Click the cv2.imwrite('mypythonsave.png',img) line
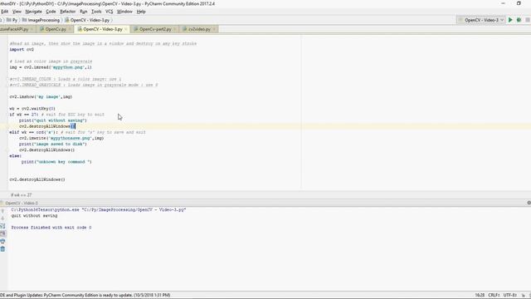This screenshot has height=299, width=531. coord(61,138)
